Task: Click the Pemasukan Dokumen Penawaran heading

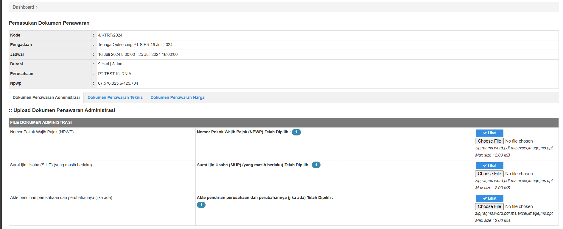Action: [x=49, y=23]
